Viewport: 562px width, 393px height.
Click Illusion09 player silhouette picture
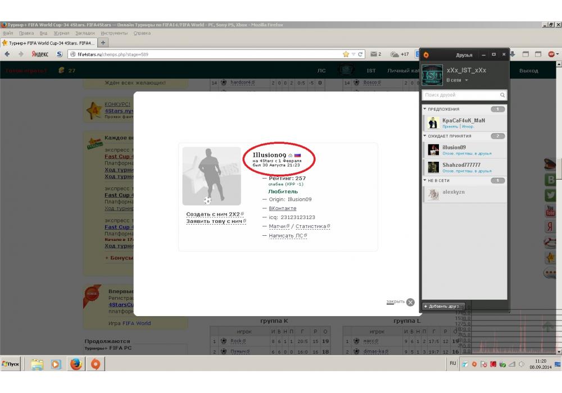[x=211, y=176]
